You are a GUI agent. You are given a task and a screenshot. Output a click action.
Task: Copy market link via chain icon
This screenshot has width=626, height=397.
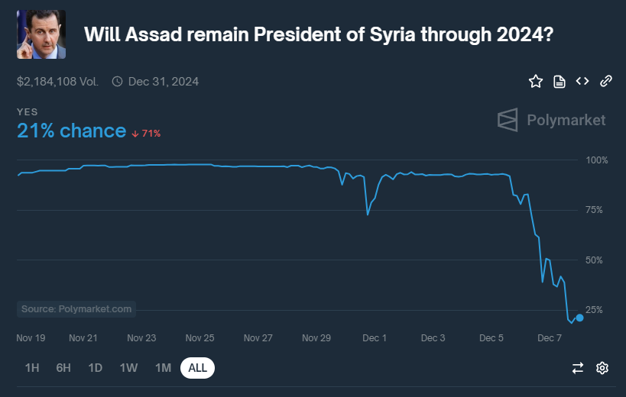click(x=606, y=81)
